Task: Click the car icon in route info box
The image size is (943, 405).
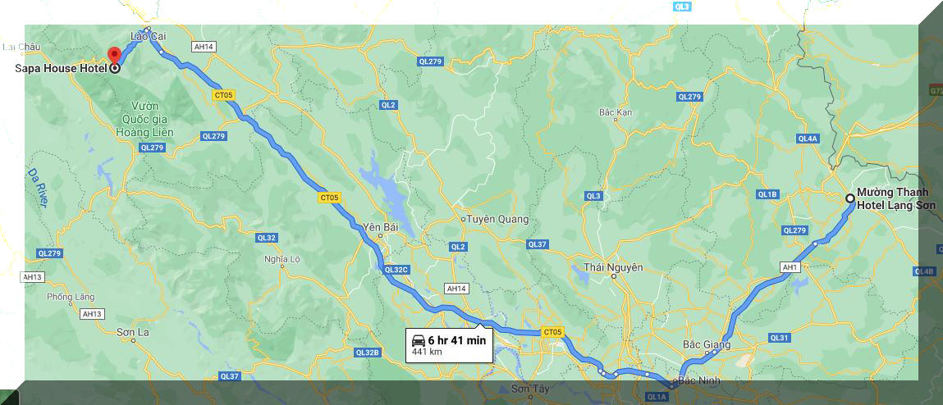Action: [x=419, y=341]
